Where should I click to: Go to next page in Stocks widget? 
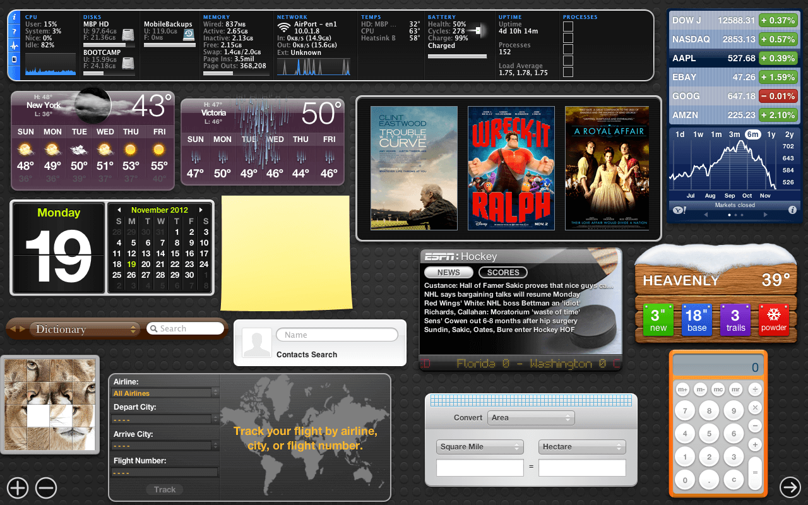click(x=765, y=215)
